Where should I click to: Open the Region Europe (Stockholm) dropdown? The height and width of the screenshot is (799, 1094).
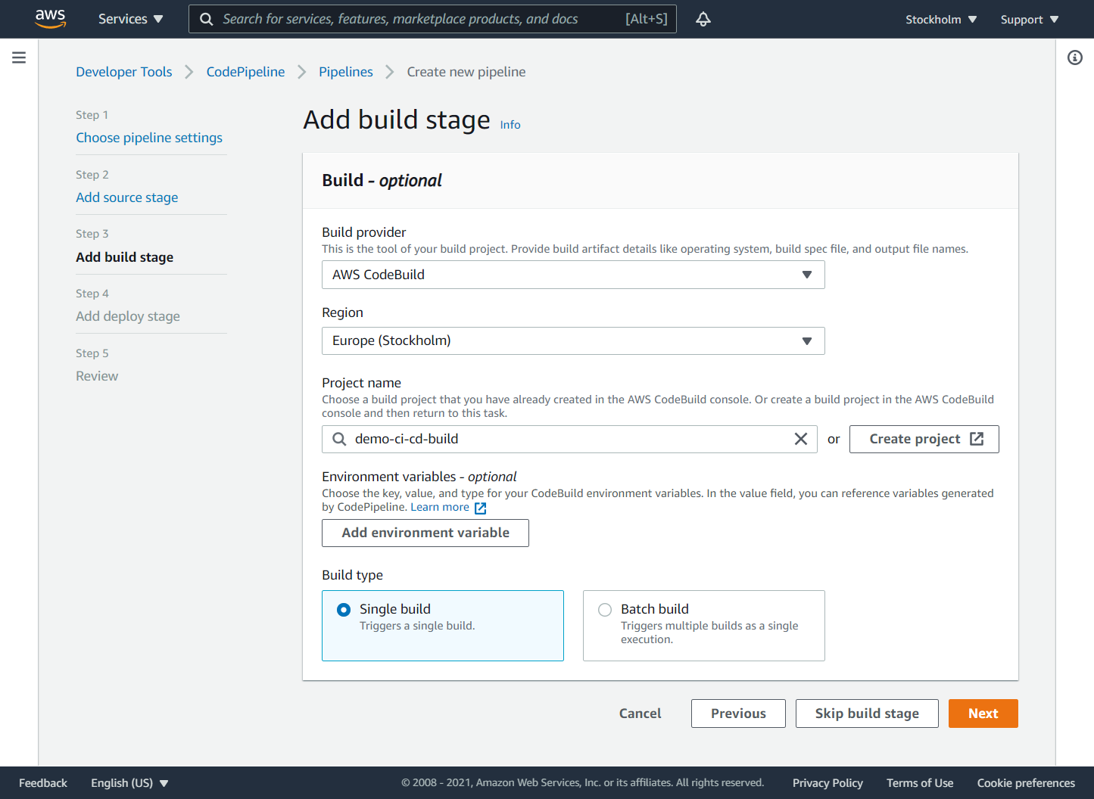573,340
